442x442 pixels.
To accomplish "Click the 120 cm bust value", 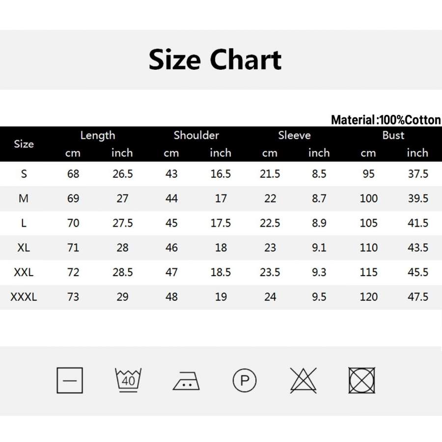I will (x=368, y=297).
